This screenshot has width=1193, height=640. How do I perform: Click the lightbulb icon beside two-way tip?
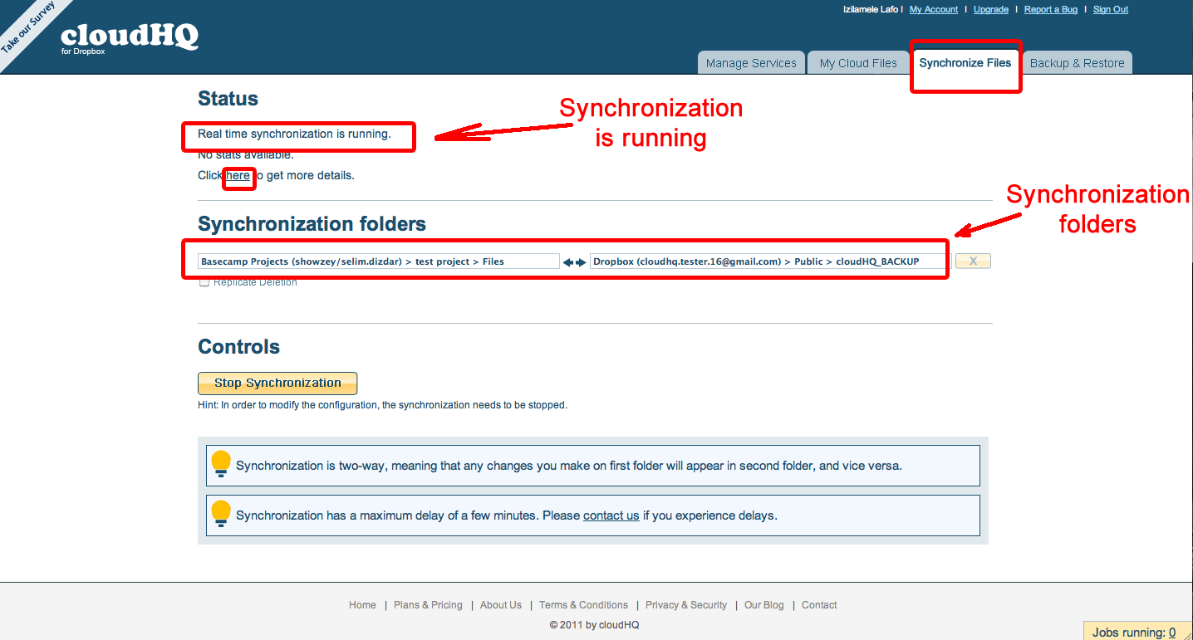(221, 464)
